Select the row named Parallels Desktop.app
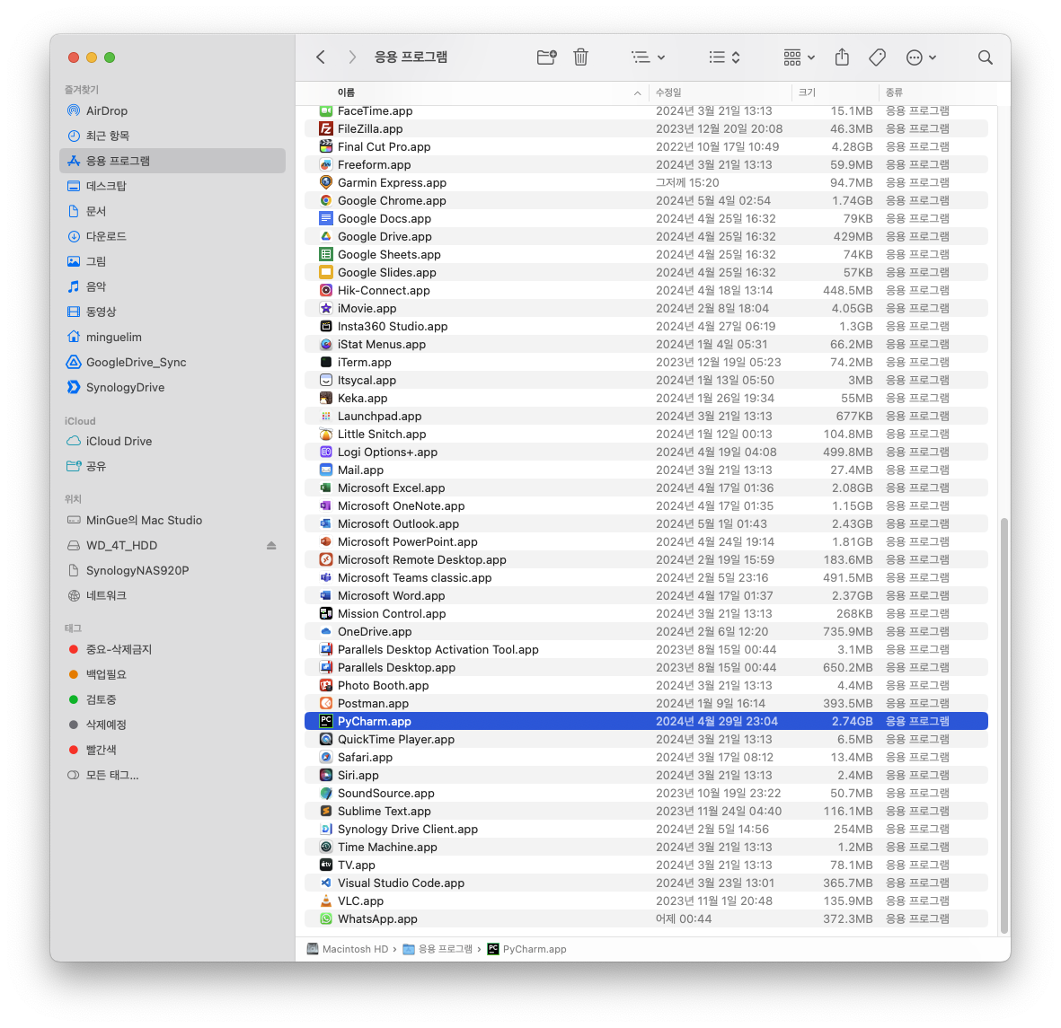The width and height of the screenshot is (1061, 1028). pos(646,667)
